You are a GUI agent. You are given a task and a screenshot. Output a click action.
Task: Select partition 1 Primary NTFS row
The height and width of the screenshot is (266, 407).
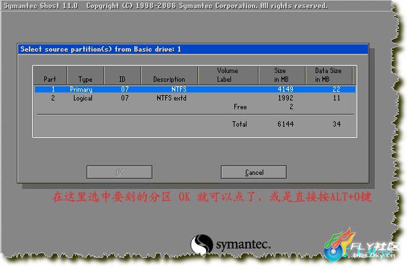195,89
